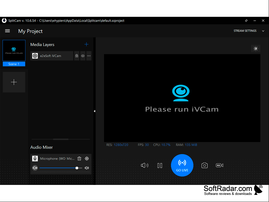Start streaming with GO LIVE
This screenshot has height=202, width=269.
coord(182,165)
